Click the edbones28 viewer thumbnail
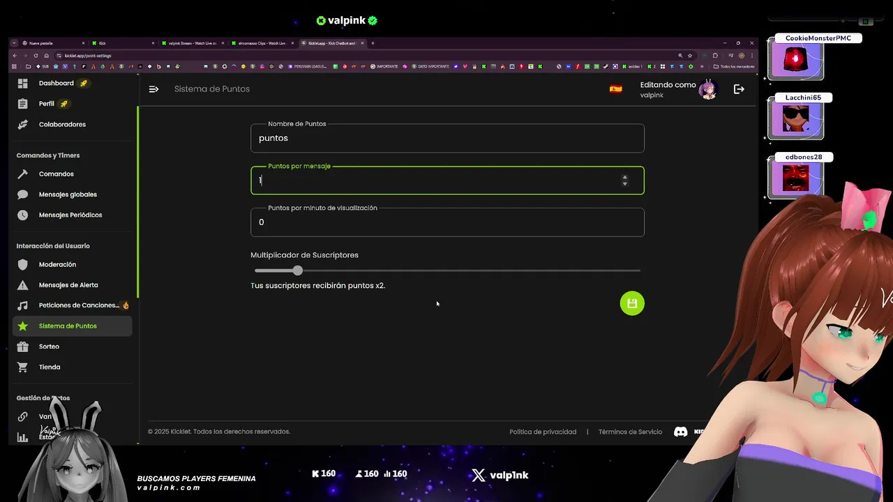 (x=796, y=178)
